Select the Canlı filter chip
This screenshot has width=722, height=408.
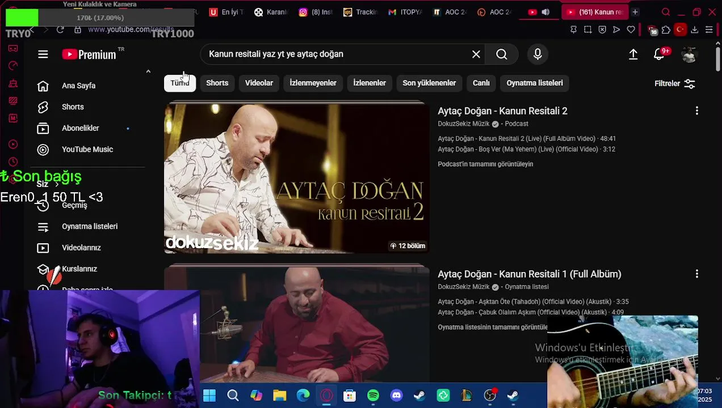tap(481, 83)
